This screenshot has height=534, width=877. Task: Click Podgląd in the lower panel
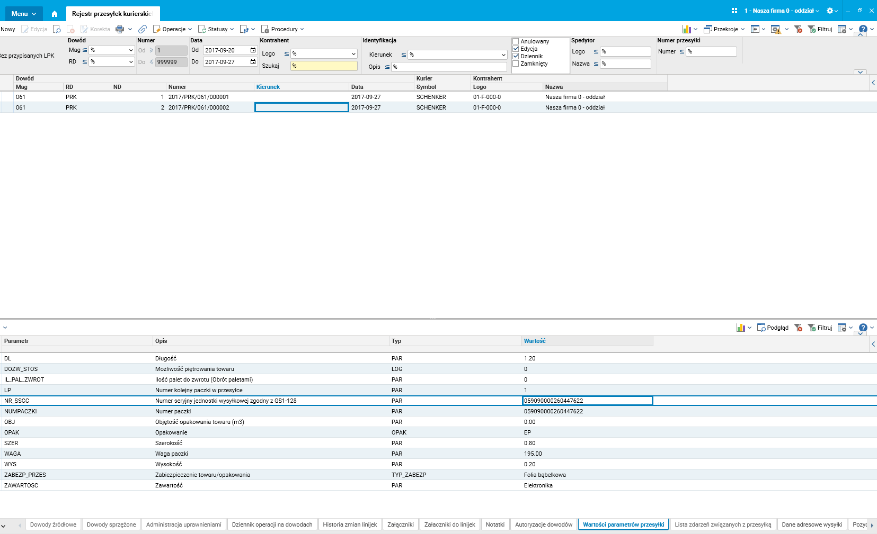click(x=773, y=328)
